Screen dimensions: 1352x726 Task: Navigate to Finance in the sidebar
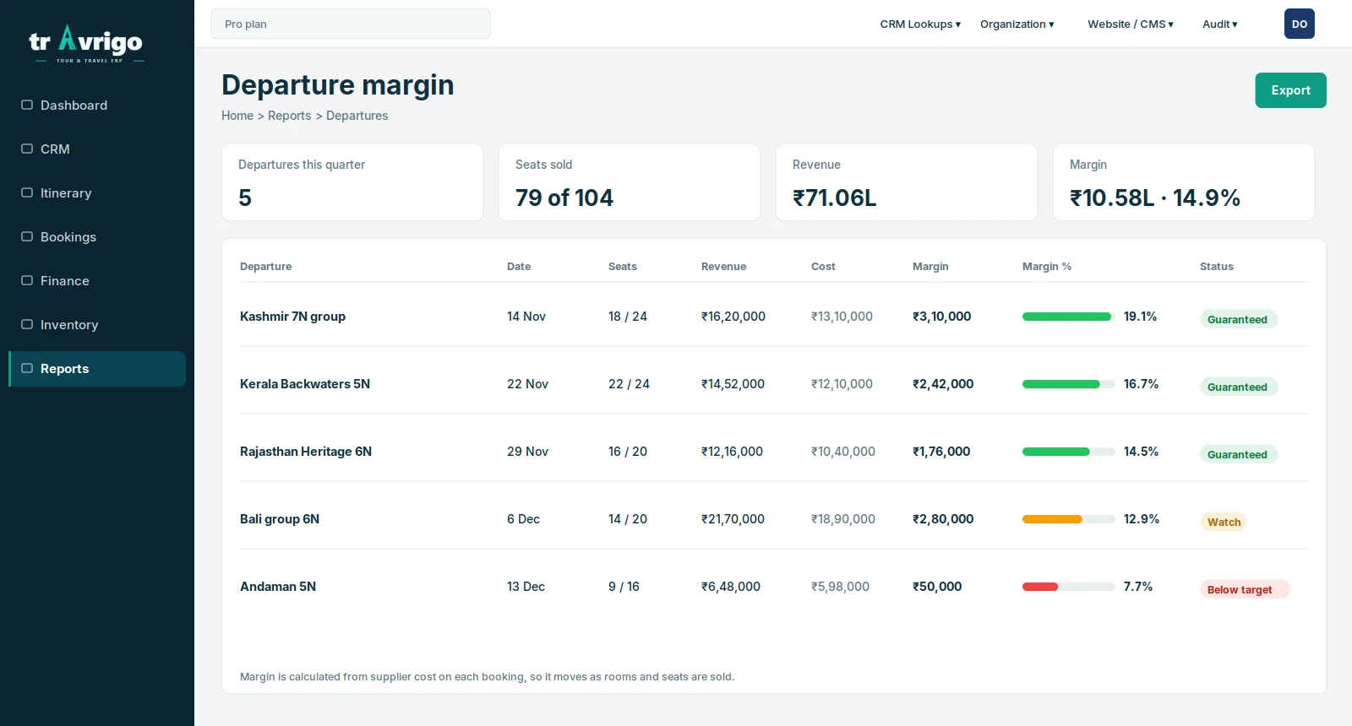tap(97, 281)
